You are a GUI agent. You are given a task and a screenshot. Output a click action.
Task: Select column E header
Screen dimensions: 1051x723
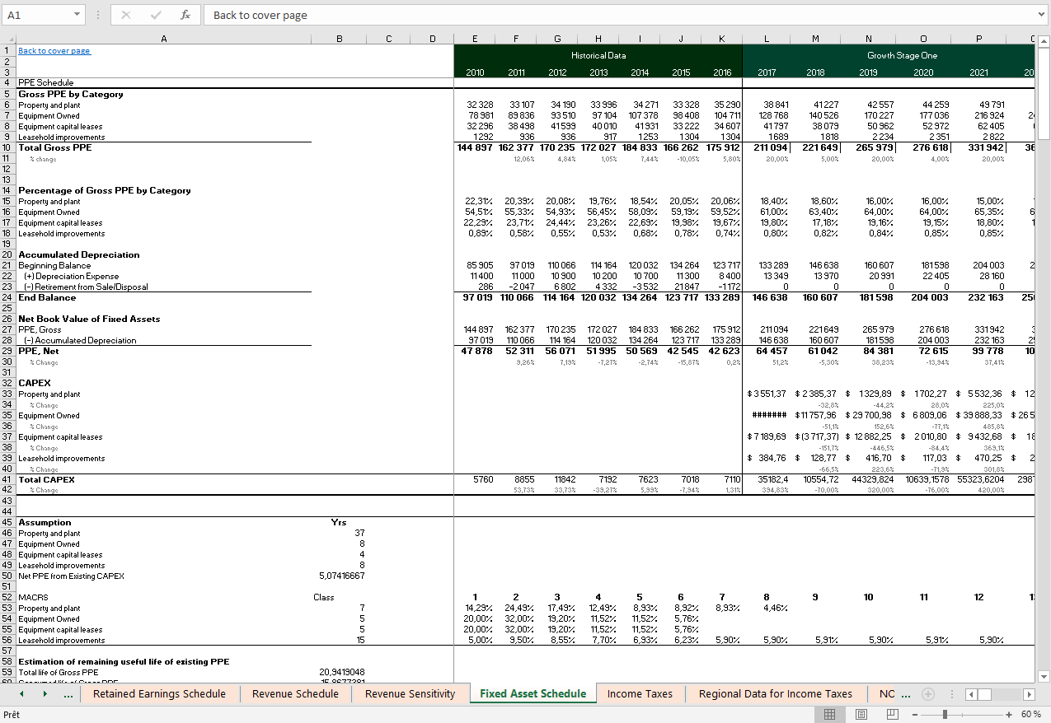point(475,39)
